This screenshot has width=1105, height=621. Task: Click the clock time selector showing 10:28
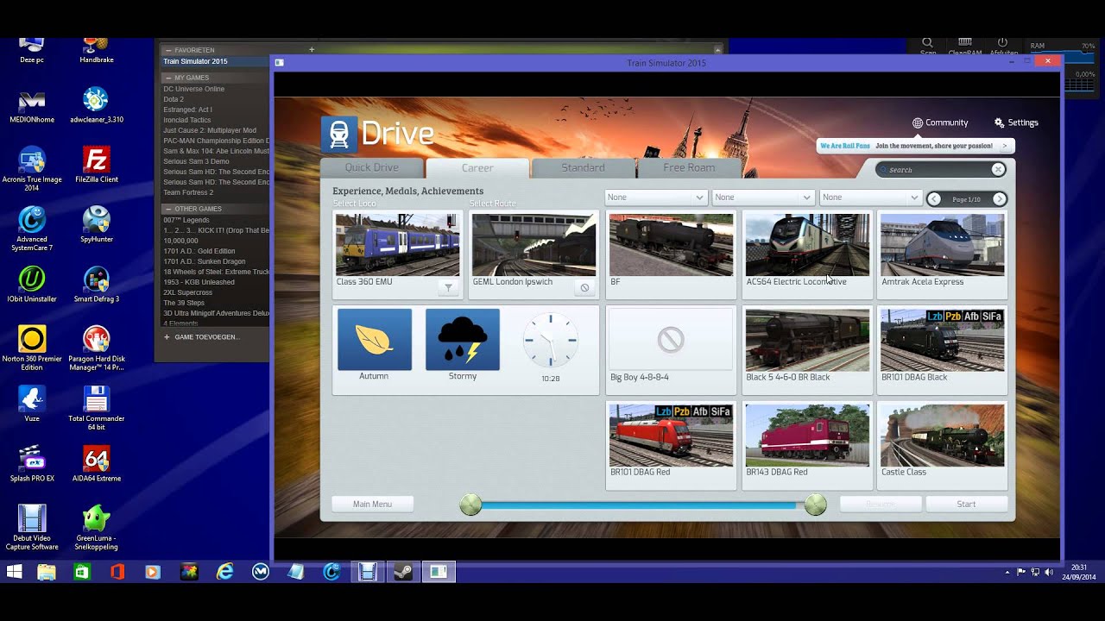click(x=550, y=340)
